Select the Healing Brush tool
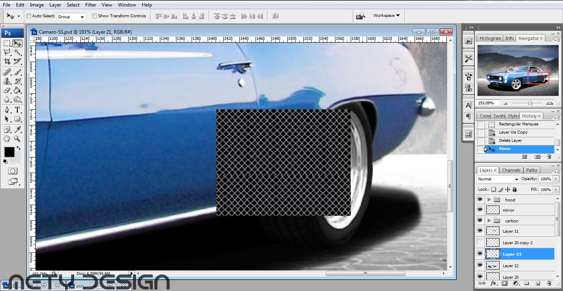The width and height of the screenshot is (563, 291). tap(7, 72)
